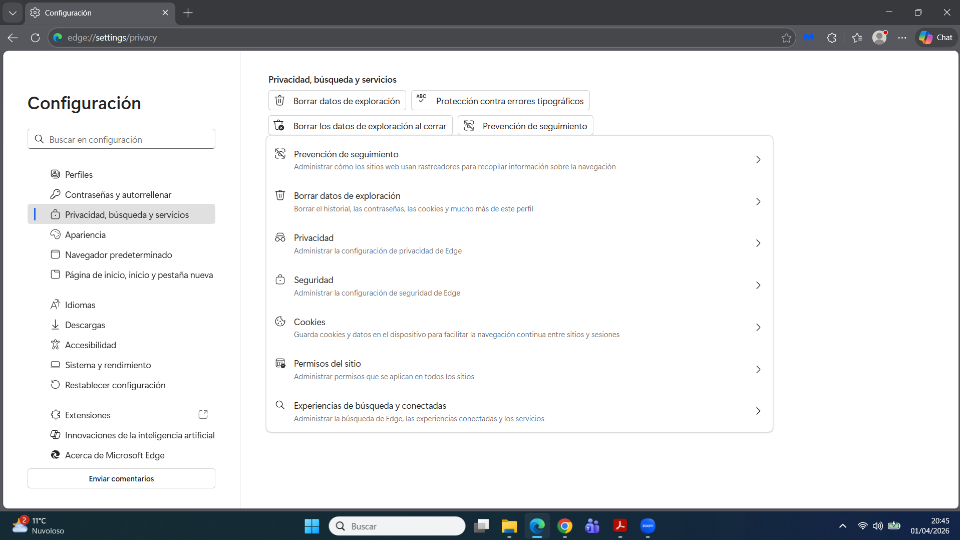Close the Configuración tab
This screenshot has width=960, height=540.
(x=165, y=13)
